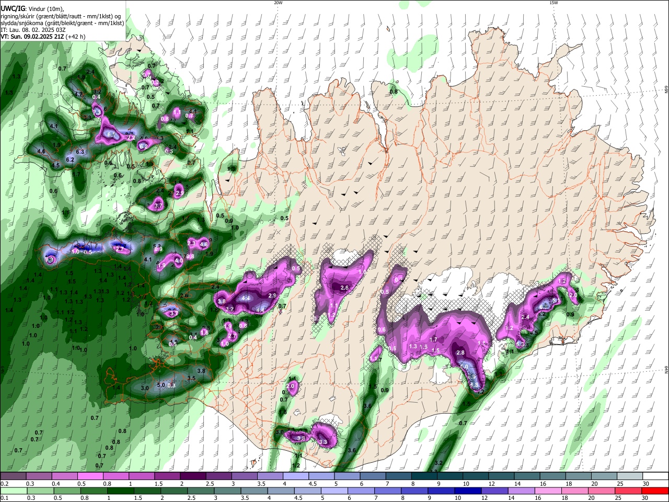
Task: Select the white upper scale swatch past 30
Action: pyautogui.click(x=655, y=476)
